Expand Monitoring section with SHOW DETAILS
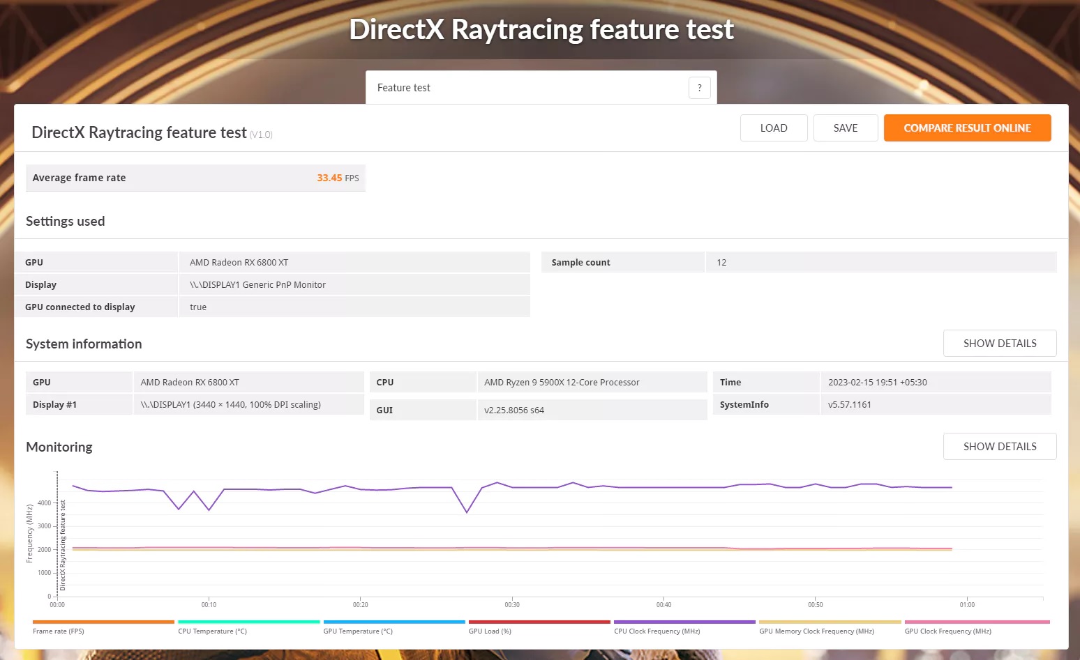The height and width of the screenshot is (660, 1080). click(999, 447)
